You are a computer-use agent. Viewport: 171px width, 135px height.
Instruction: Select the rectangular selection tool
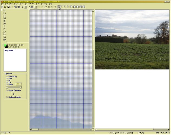(5, 13)
